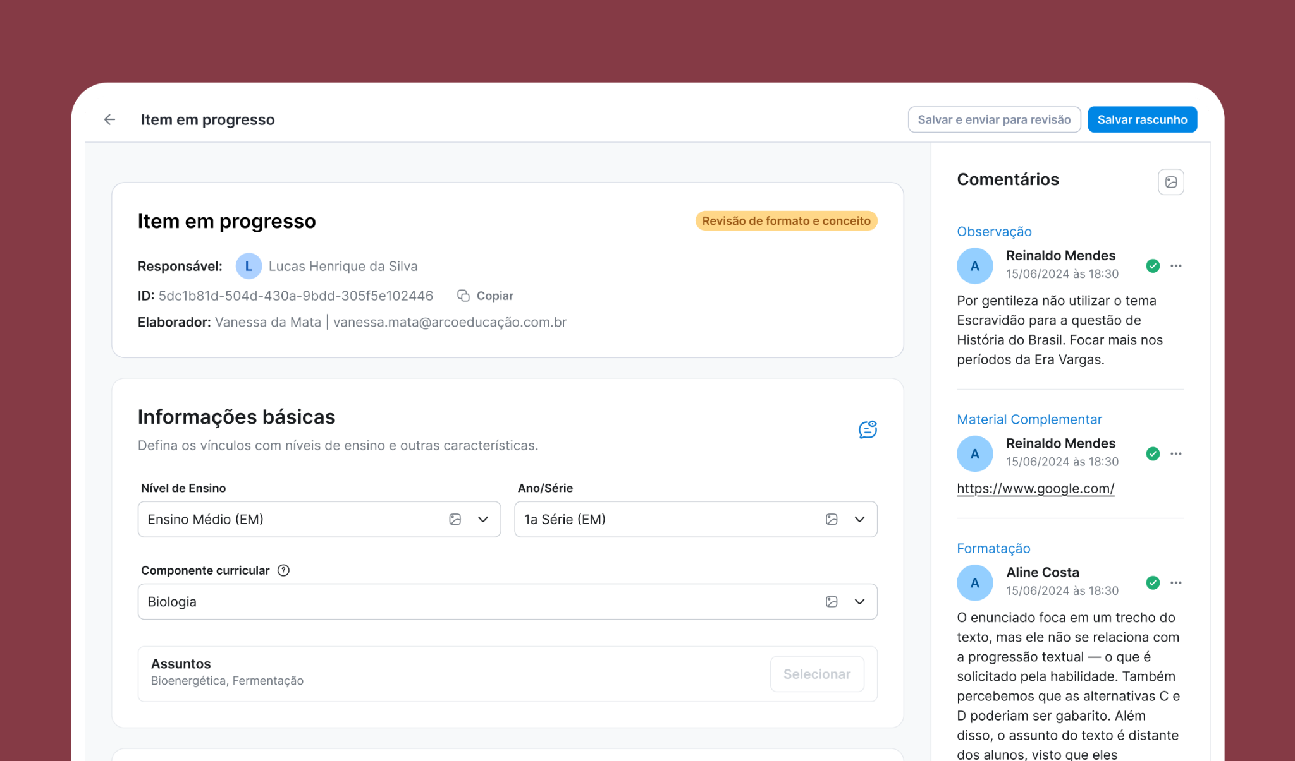Select the ID text 5dc1b81d-504d-430a-9bdd-305f5e102446
The image size is (1295, 761).
click(295, 296)
